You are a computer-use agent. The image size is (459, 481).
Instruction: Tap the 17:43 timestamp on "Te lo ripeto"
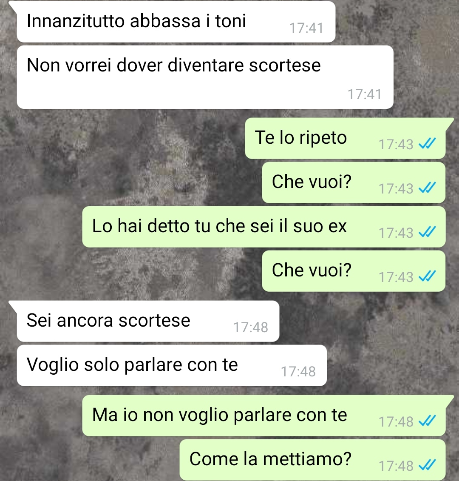396,145
